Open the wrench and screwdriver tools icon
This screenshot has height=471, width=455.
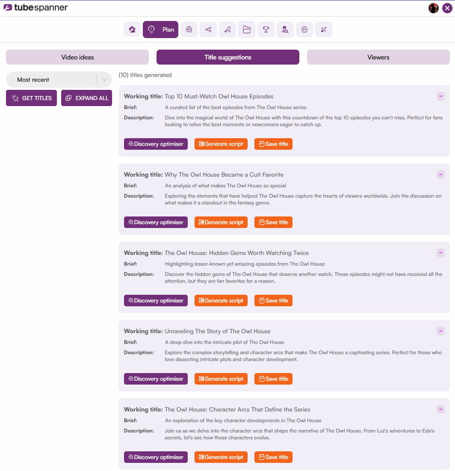(323, 30)
